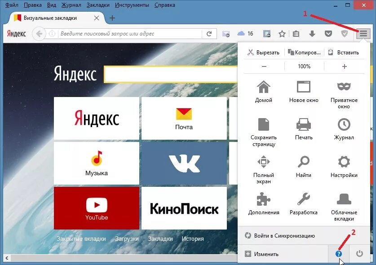Click the Закладки link below the tiles
Image resolution: width=376 pixels, height=265 pixels.
pos(160,239)
